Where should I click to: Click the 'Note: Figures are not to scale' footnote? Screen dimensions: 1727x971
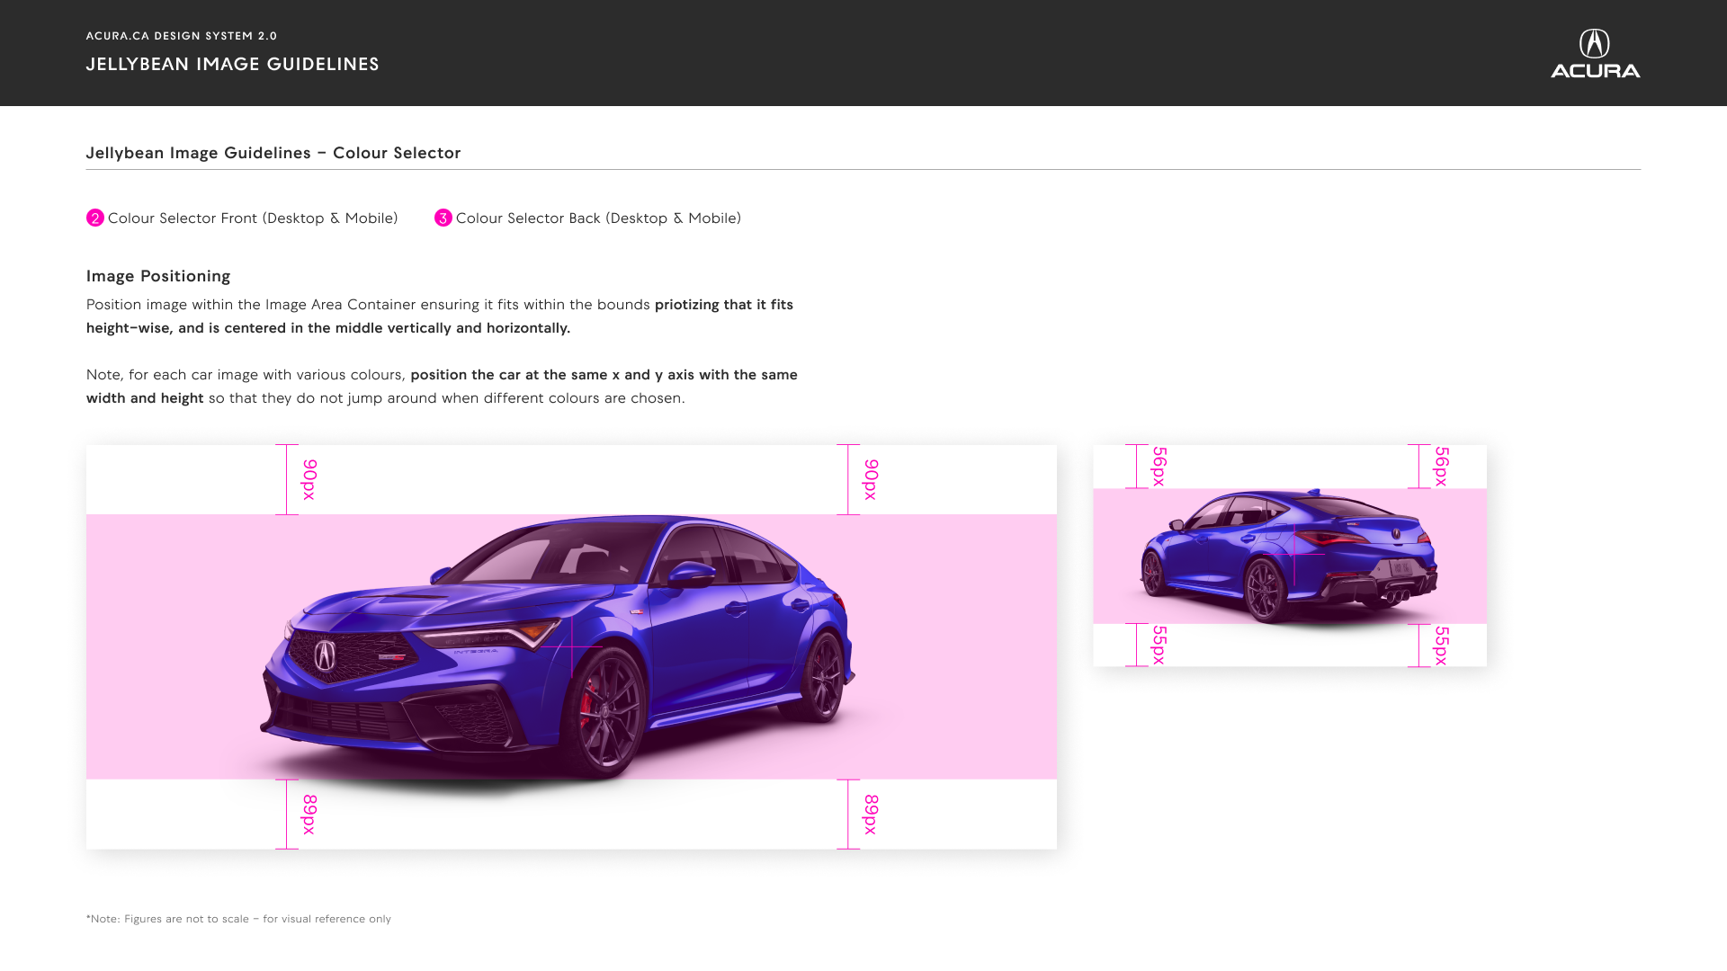[x=238, y=919]
